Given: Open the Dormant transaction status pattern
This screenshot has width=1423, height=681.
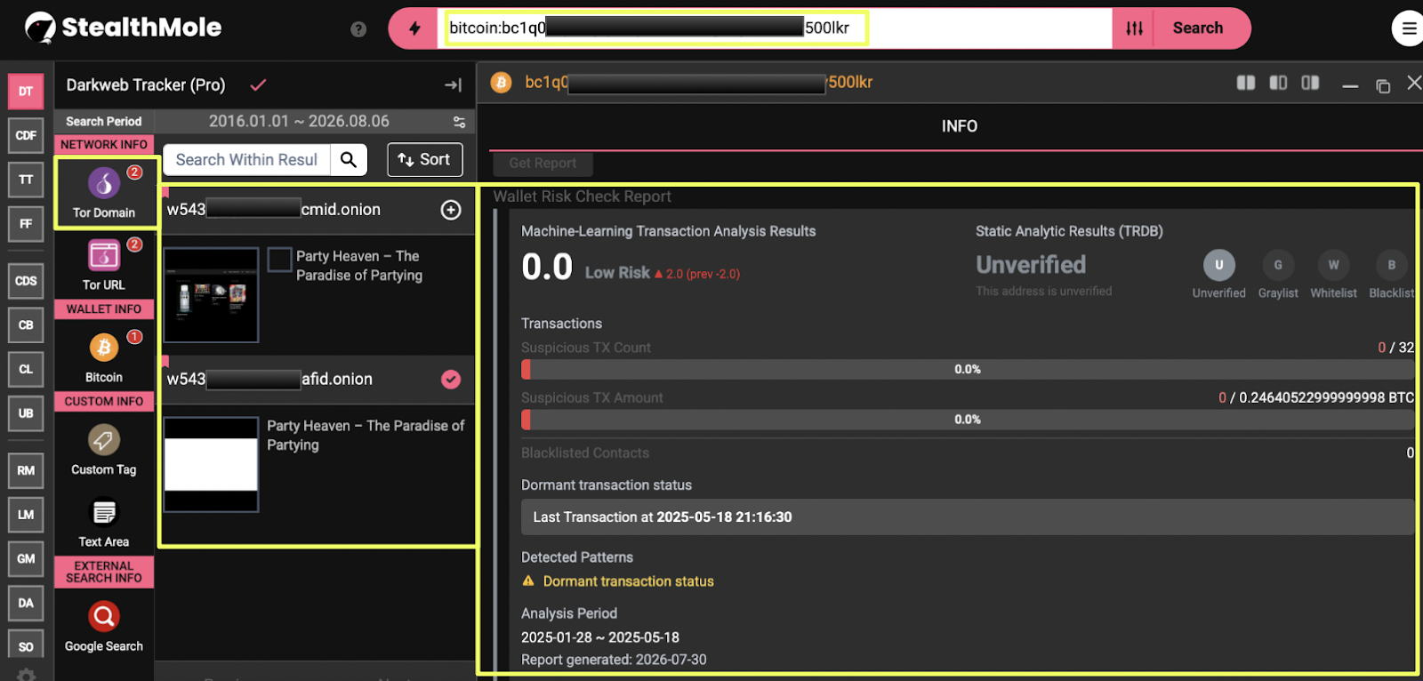Looking at the screenshot, I should (628, 581).
